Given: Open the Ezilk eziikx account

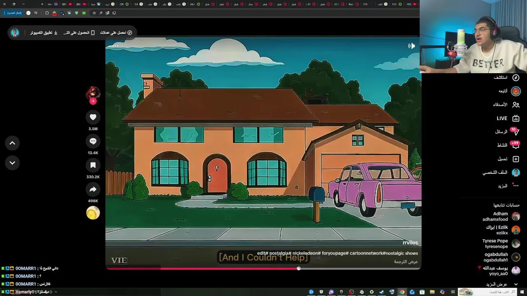Looking at the screenshot, I should point(503,230).
